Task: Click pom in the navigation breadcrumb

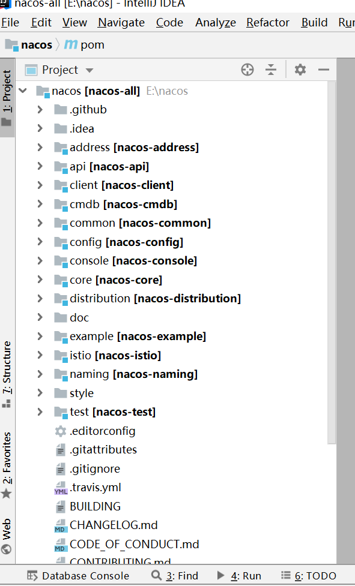Action: click(93, 45)
